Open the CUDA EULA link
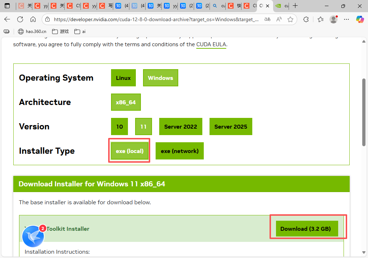Screen dimensions: 368x258 coord(211,44)
